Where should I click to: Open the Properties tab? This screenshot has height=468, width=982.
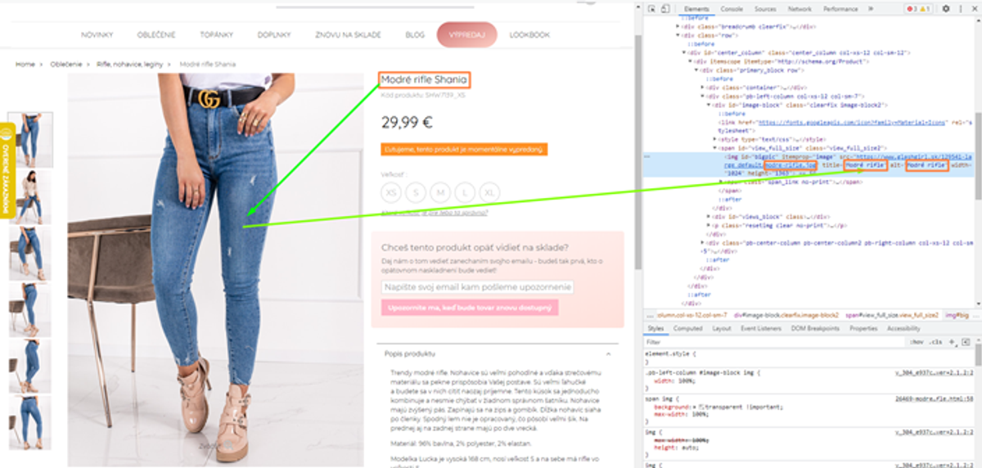pos(863,328)
